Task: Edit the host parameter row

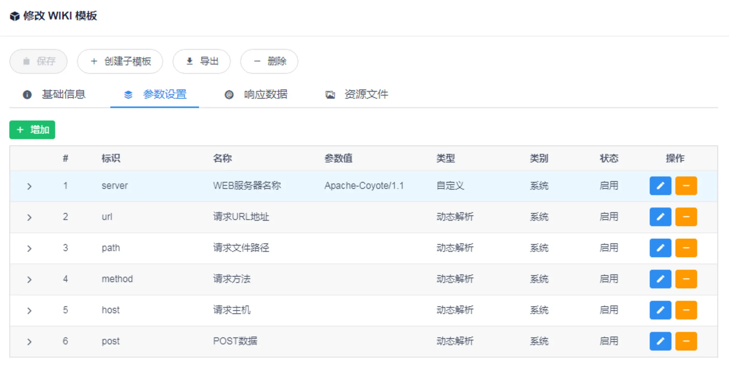Action: click(660, 310)
